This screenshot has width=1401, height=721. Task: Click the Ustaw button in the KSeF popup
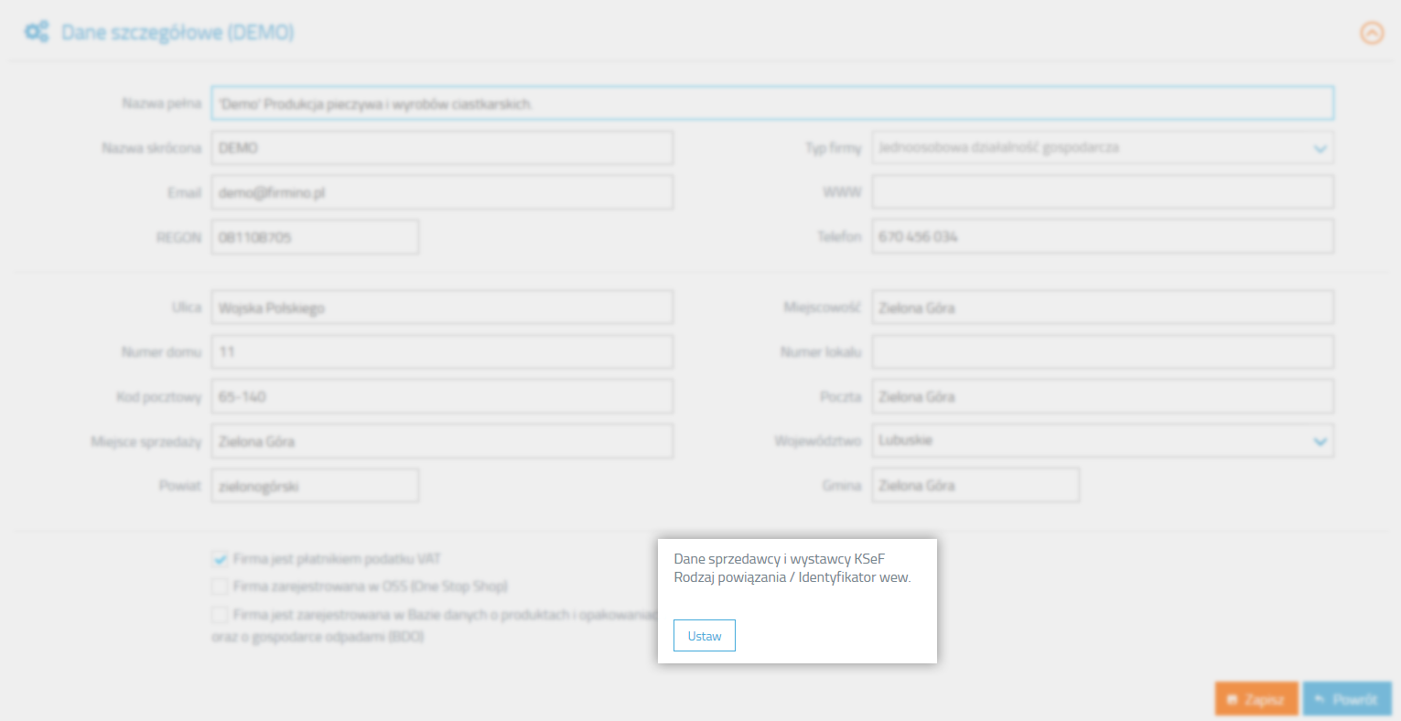click(x=704, y=636)
